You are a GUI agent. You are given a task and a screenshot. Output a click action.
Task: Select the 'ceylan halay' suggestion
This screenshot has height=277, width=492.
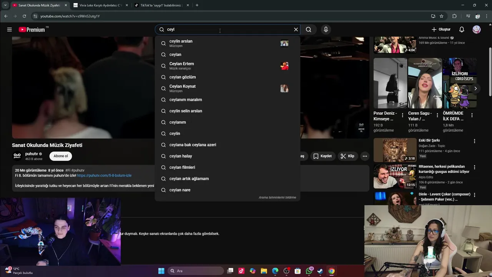228,156
